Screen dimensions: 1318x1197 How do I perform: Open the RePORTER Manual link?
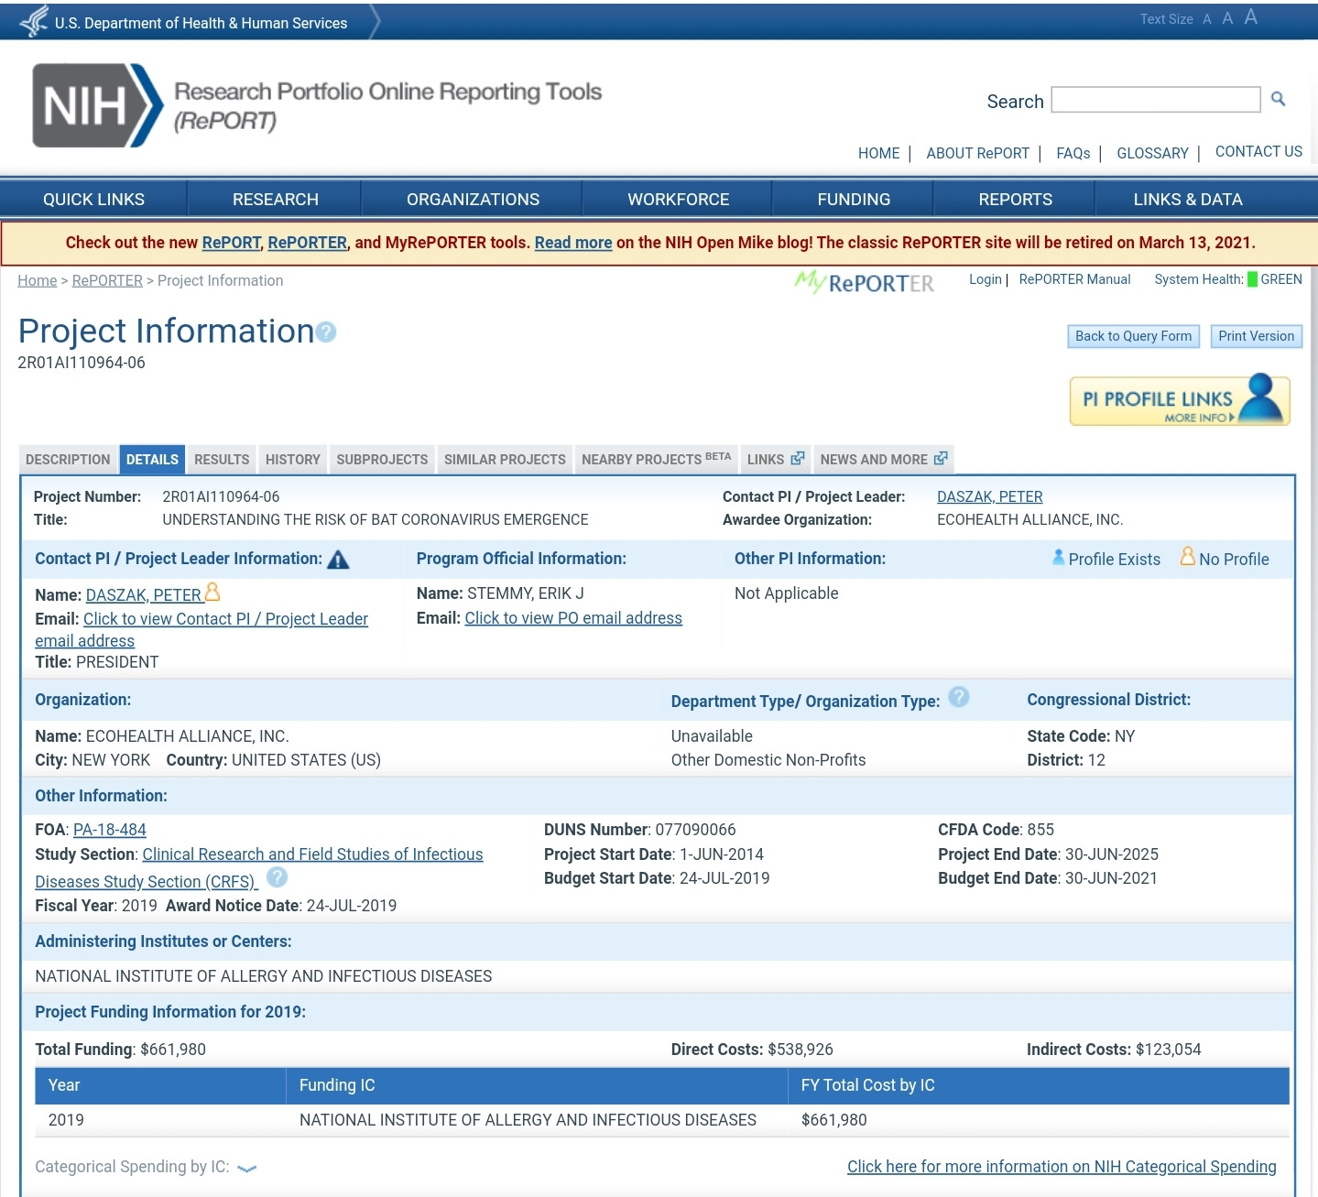[x=1074, y=279]
